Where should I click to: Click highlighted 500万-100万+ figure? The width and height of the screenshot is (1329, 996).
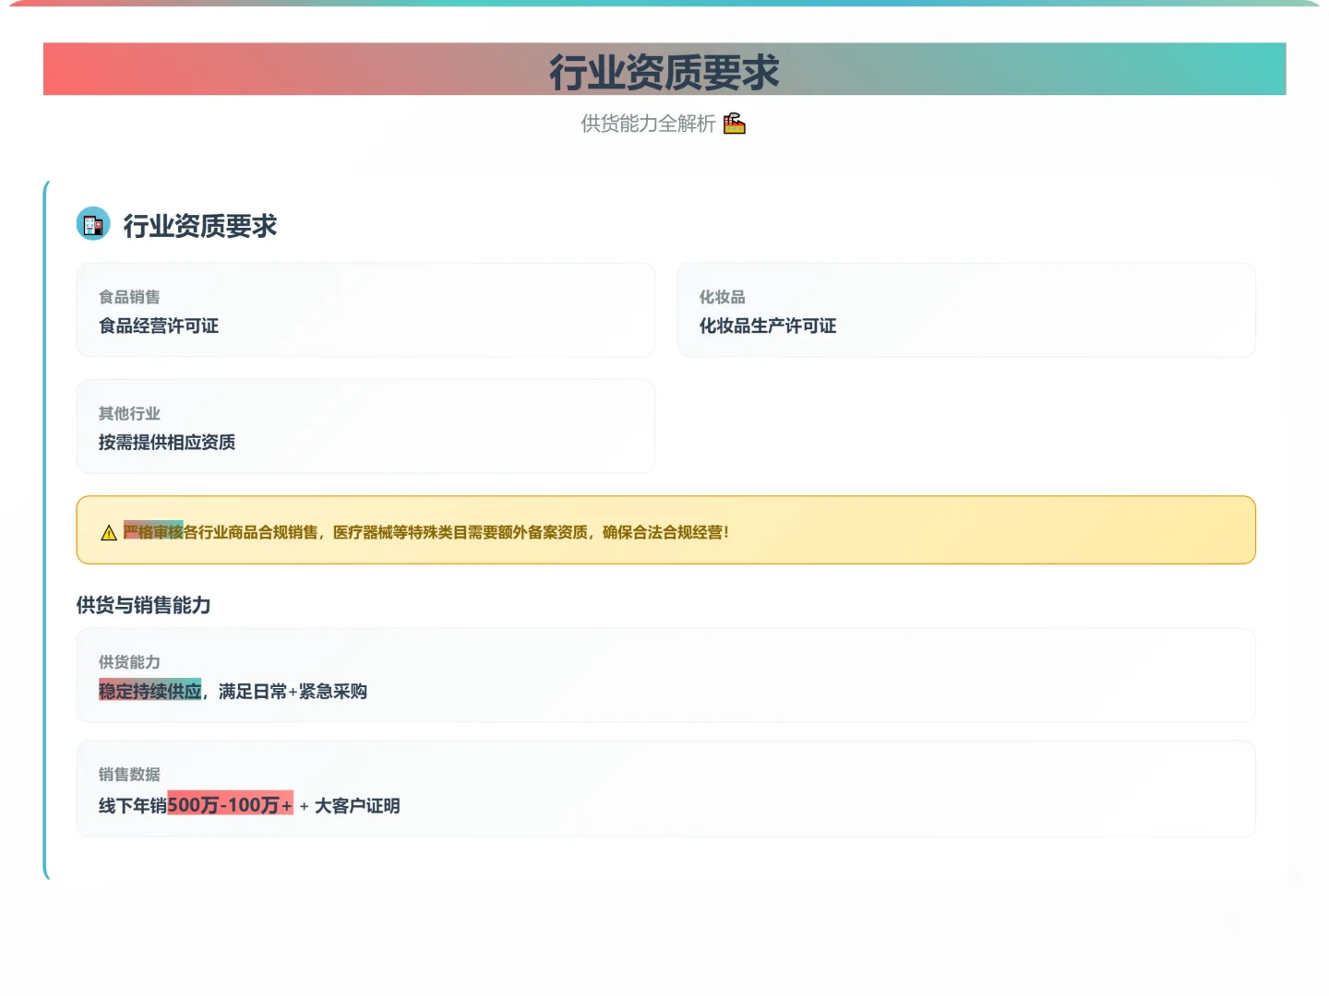tap(230, 804)
